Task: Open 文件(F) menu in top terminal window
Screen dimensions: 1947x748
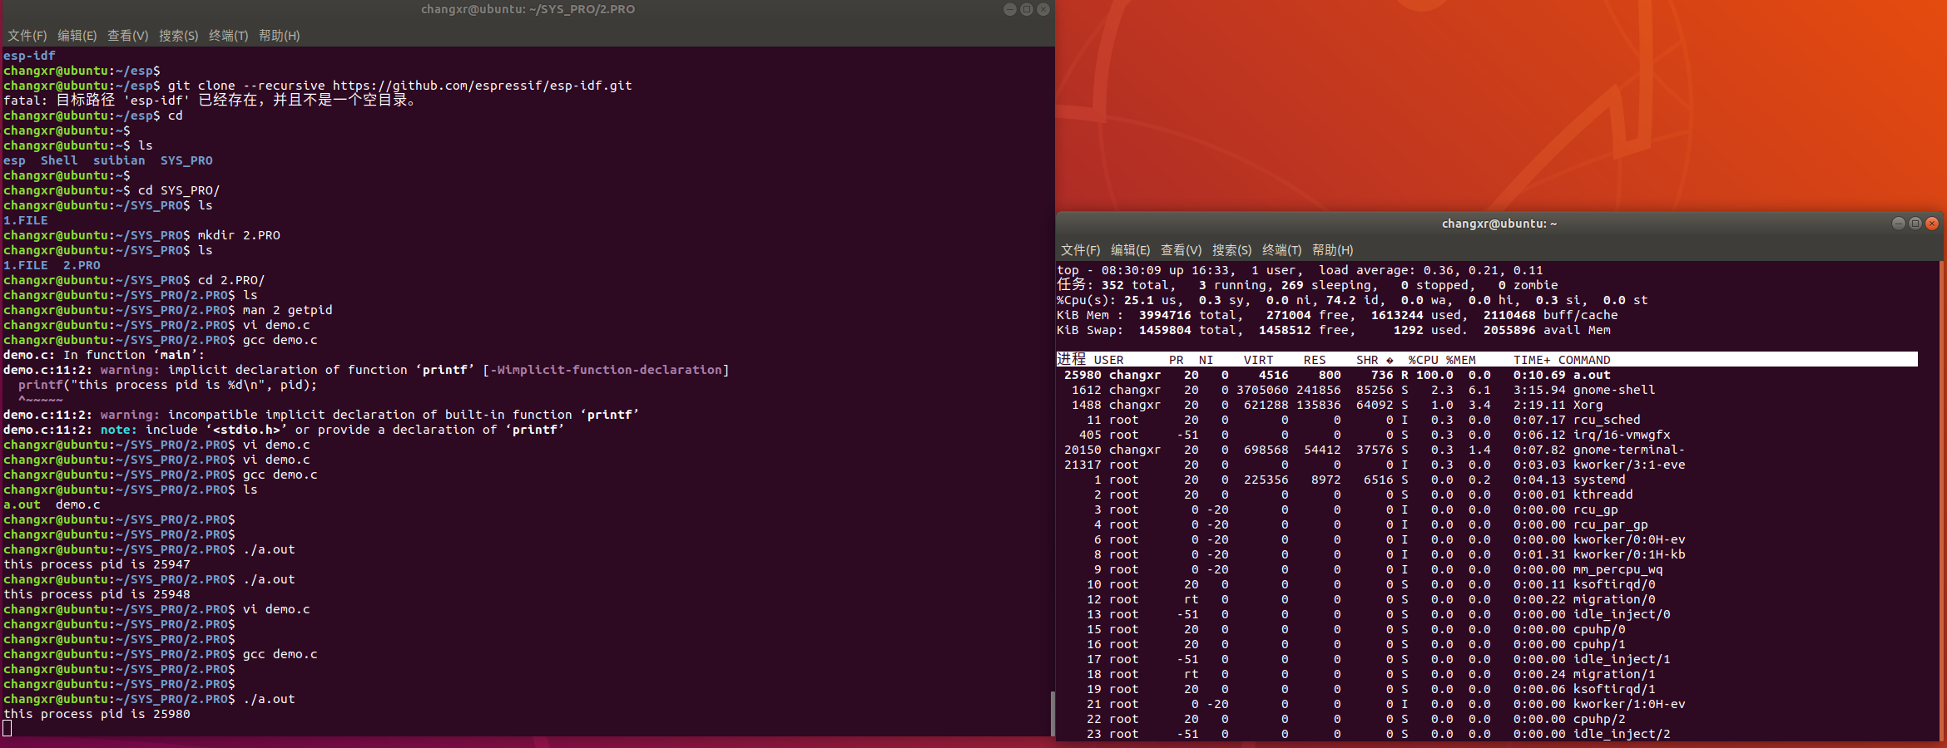Action: (1081, 250)
